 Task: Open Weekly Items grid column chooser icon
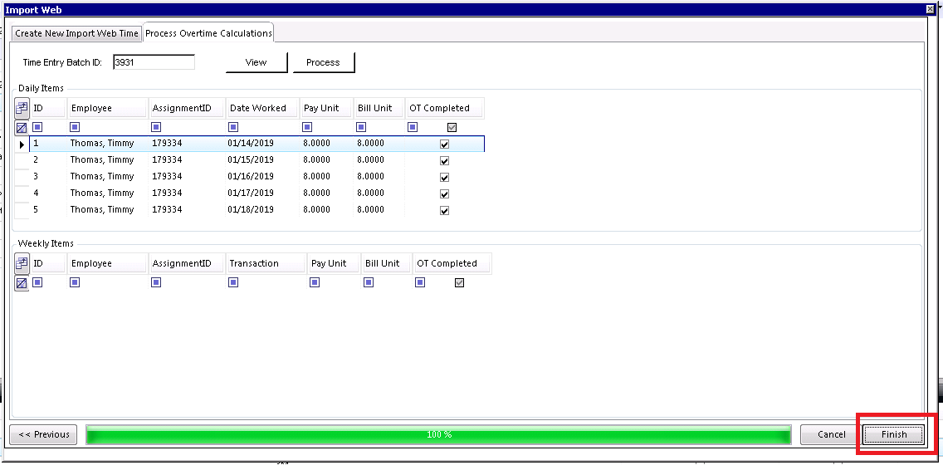pyautogui.click(x=22, y=263)
